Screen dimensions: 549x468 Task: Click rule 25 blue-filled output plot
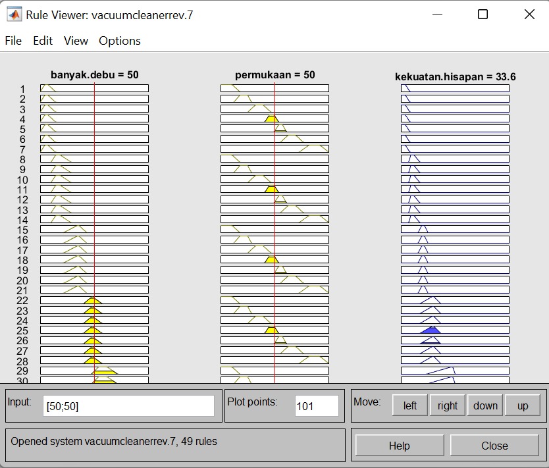pyautogui.click(x=455, y=330)
